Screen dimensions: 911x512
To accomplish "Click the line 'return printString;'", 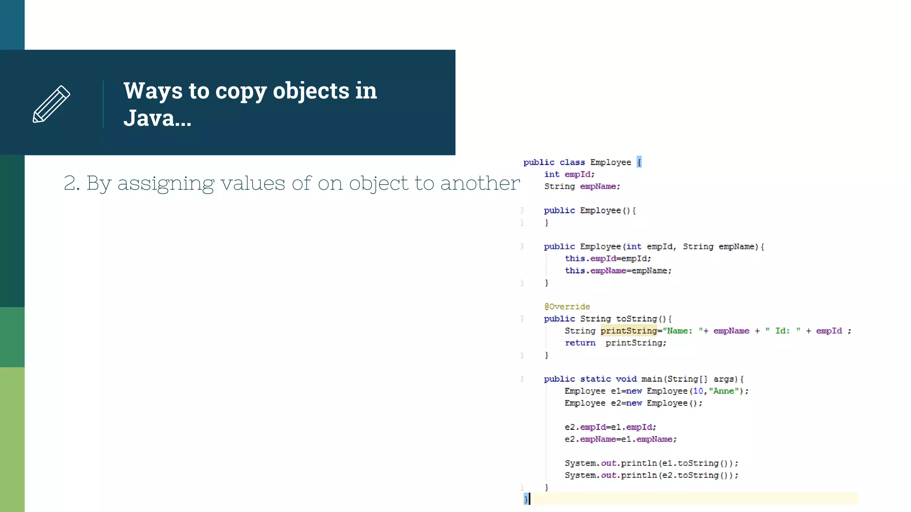I will coord(616,343).
